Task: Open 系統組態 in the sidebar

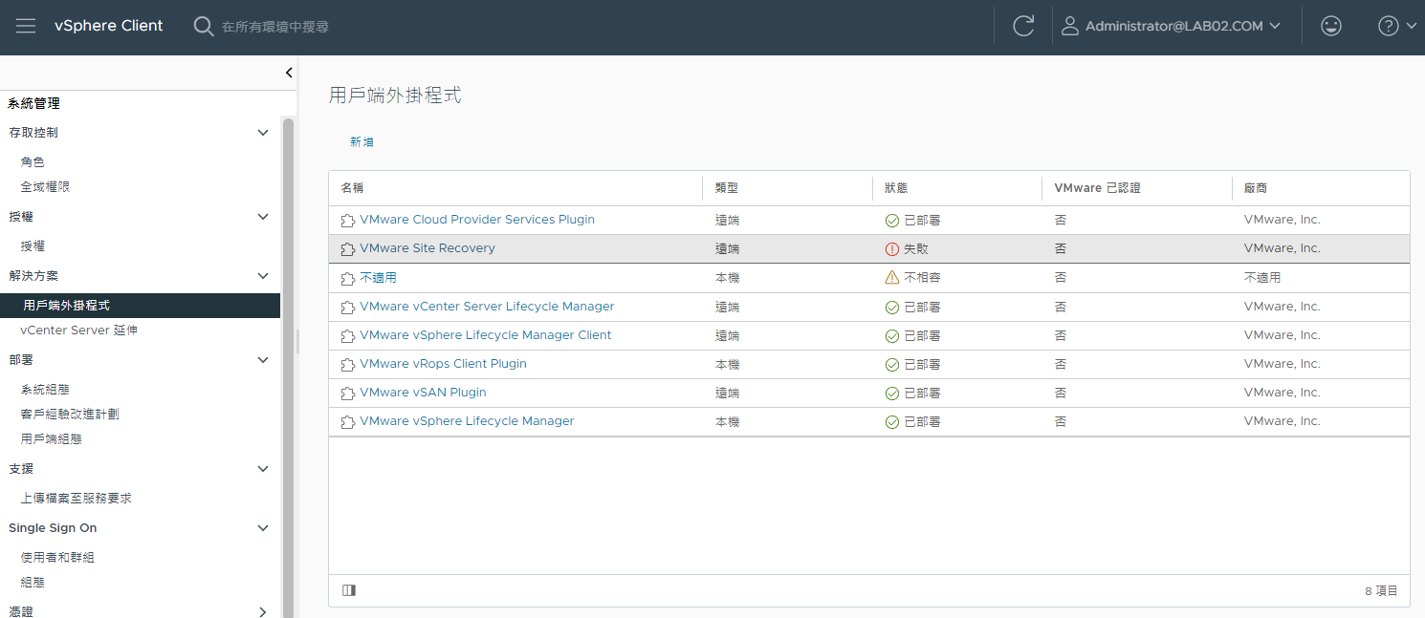Action: coord(45,390)
